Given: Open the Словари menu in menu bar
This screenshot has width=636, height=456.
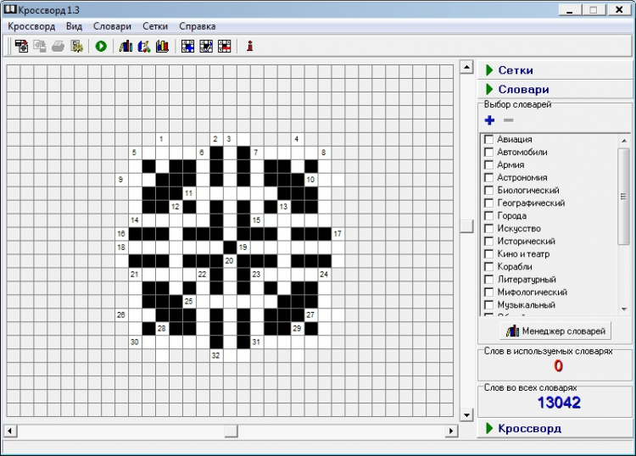Looking at the screenshot, I should click(x=112, y=26).
